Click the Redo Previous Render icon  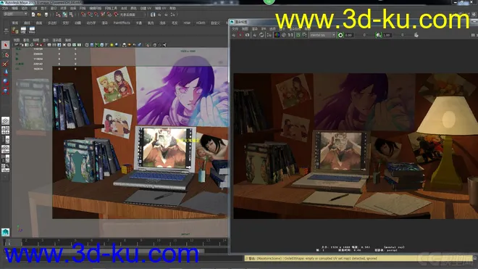point(234,35)
